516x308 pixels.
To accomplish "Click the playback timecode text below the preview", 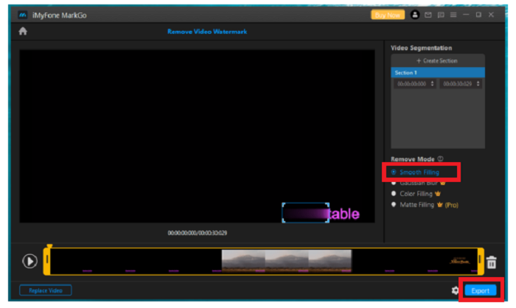I will pyautogui.click(x=197, y=233).
